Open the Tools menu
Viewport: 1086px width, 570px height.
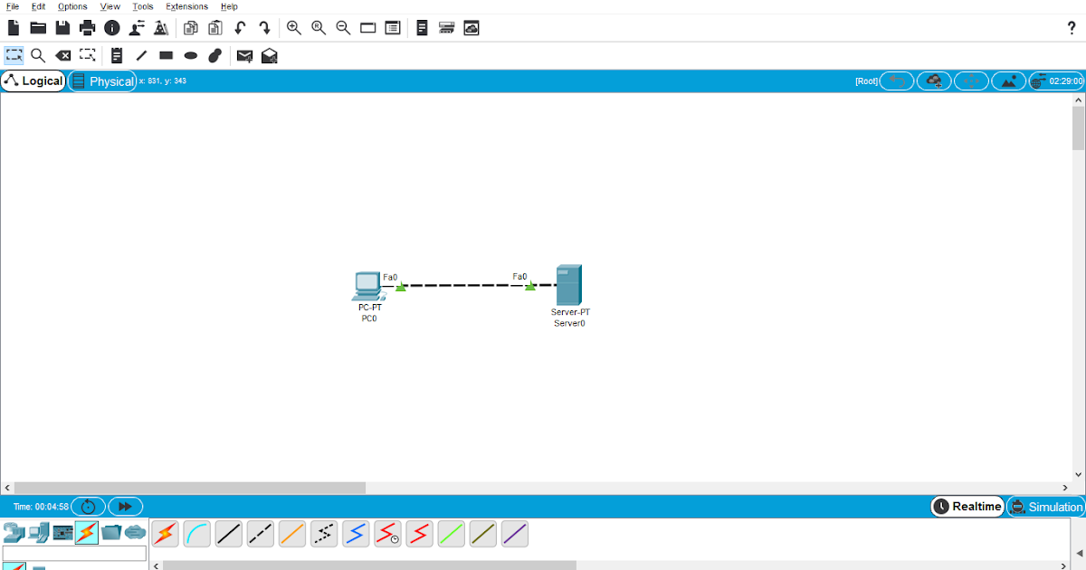(142, 6)
